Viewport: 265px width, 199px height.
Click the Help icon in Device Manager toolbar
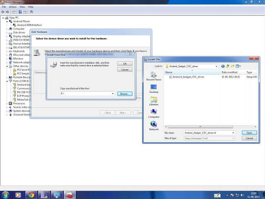(x=20, y=12)
